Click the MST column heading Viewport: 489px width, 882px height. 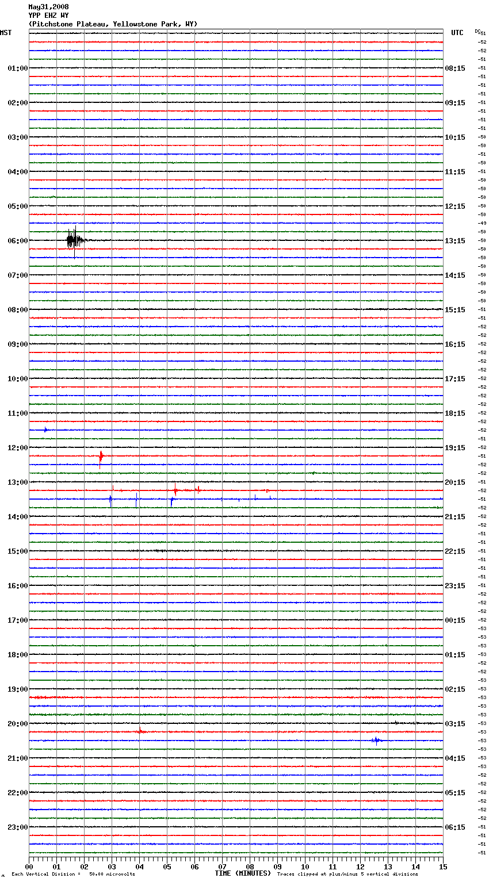click(x=6, y=33)
